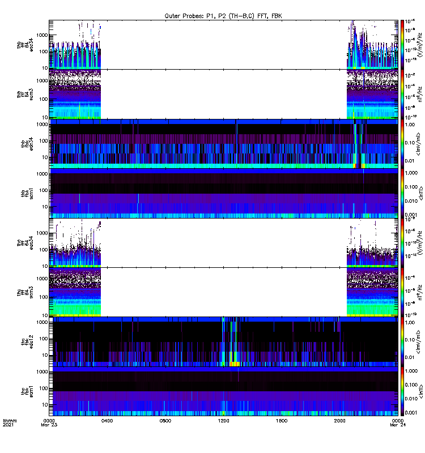The height and width of the screenshot is (453, 425).
Task: Select the thc fff 64 eac34 spectrogram panel
Action: [223, 243]
